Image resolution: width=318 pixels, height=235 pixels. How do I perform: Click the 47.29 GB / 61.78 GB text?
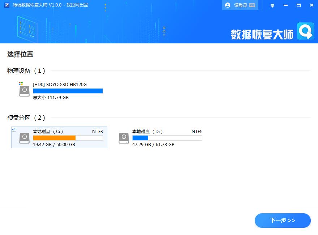point(153,145)
